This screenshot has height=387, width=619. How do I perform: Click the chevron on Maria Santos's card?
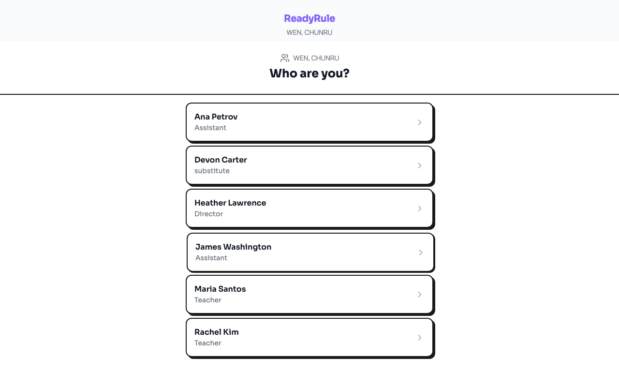[419, 295]
